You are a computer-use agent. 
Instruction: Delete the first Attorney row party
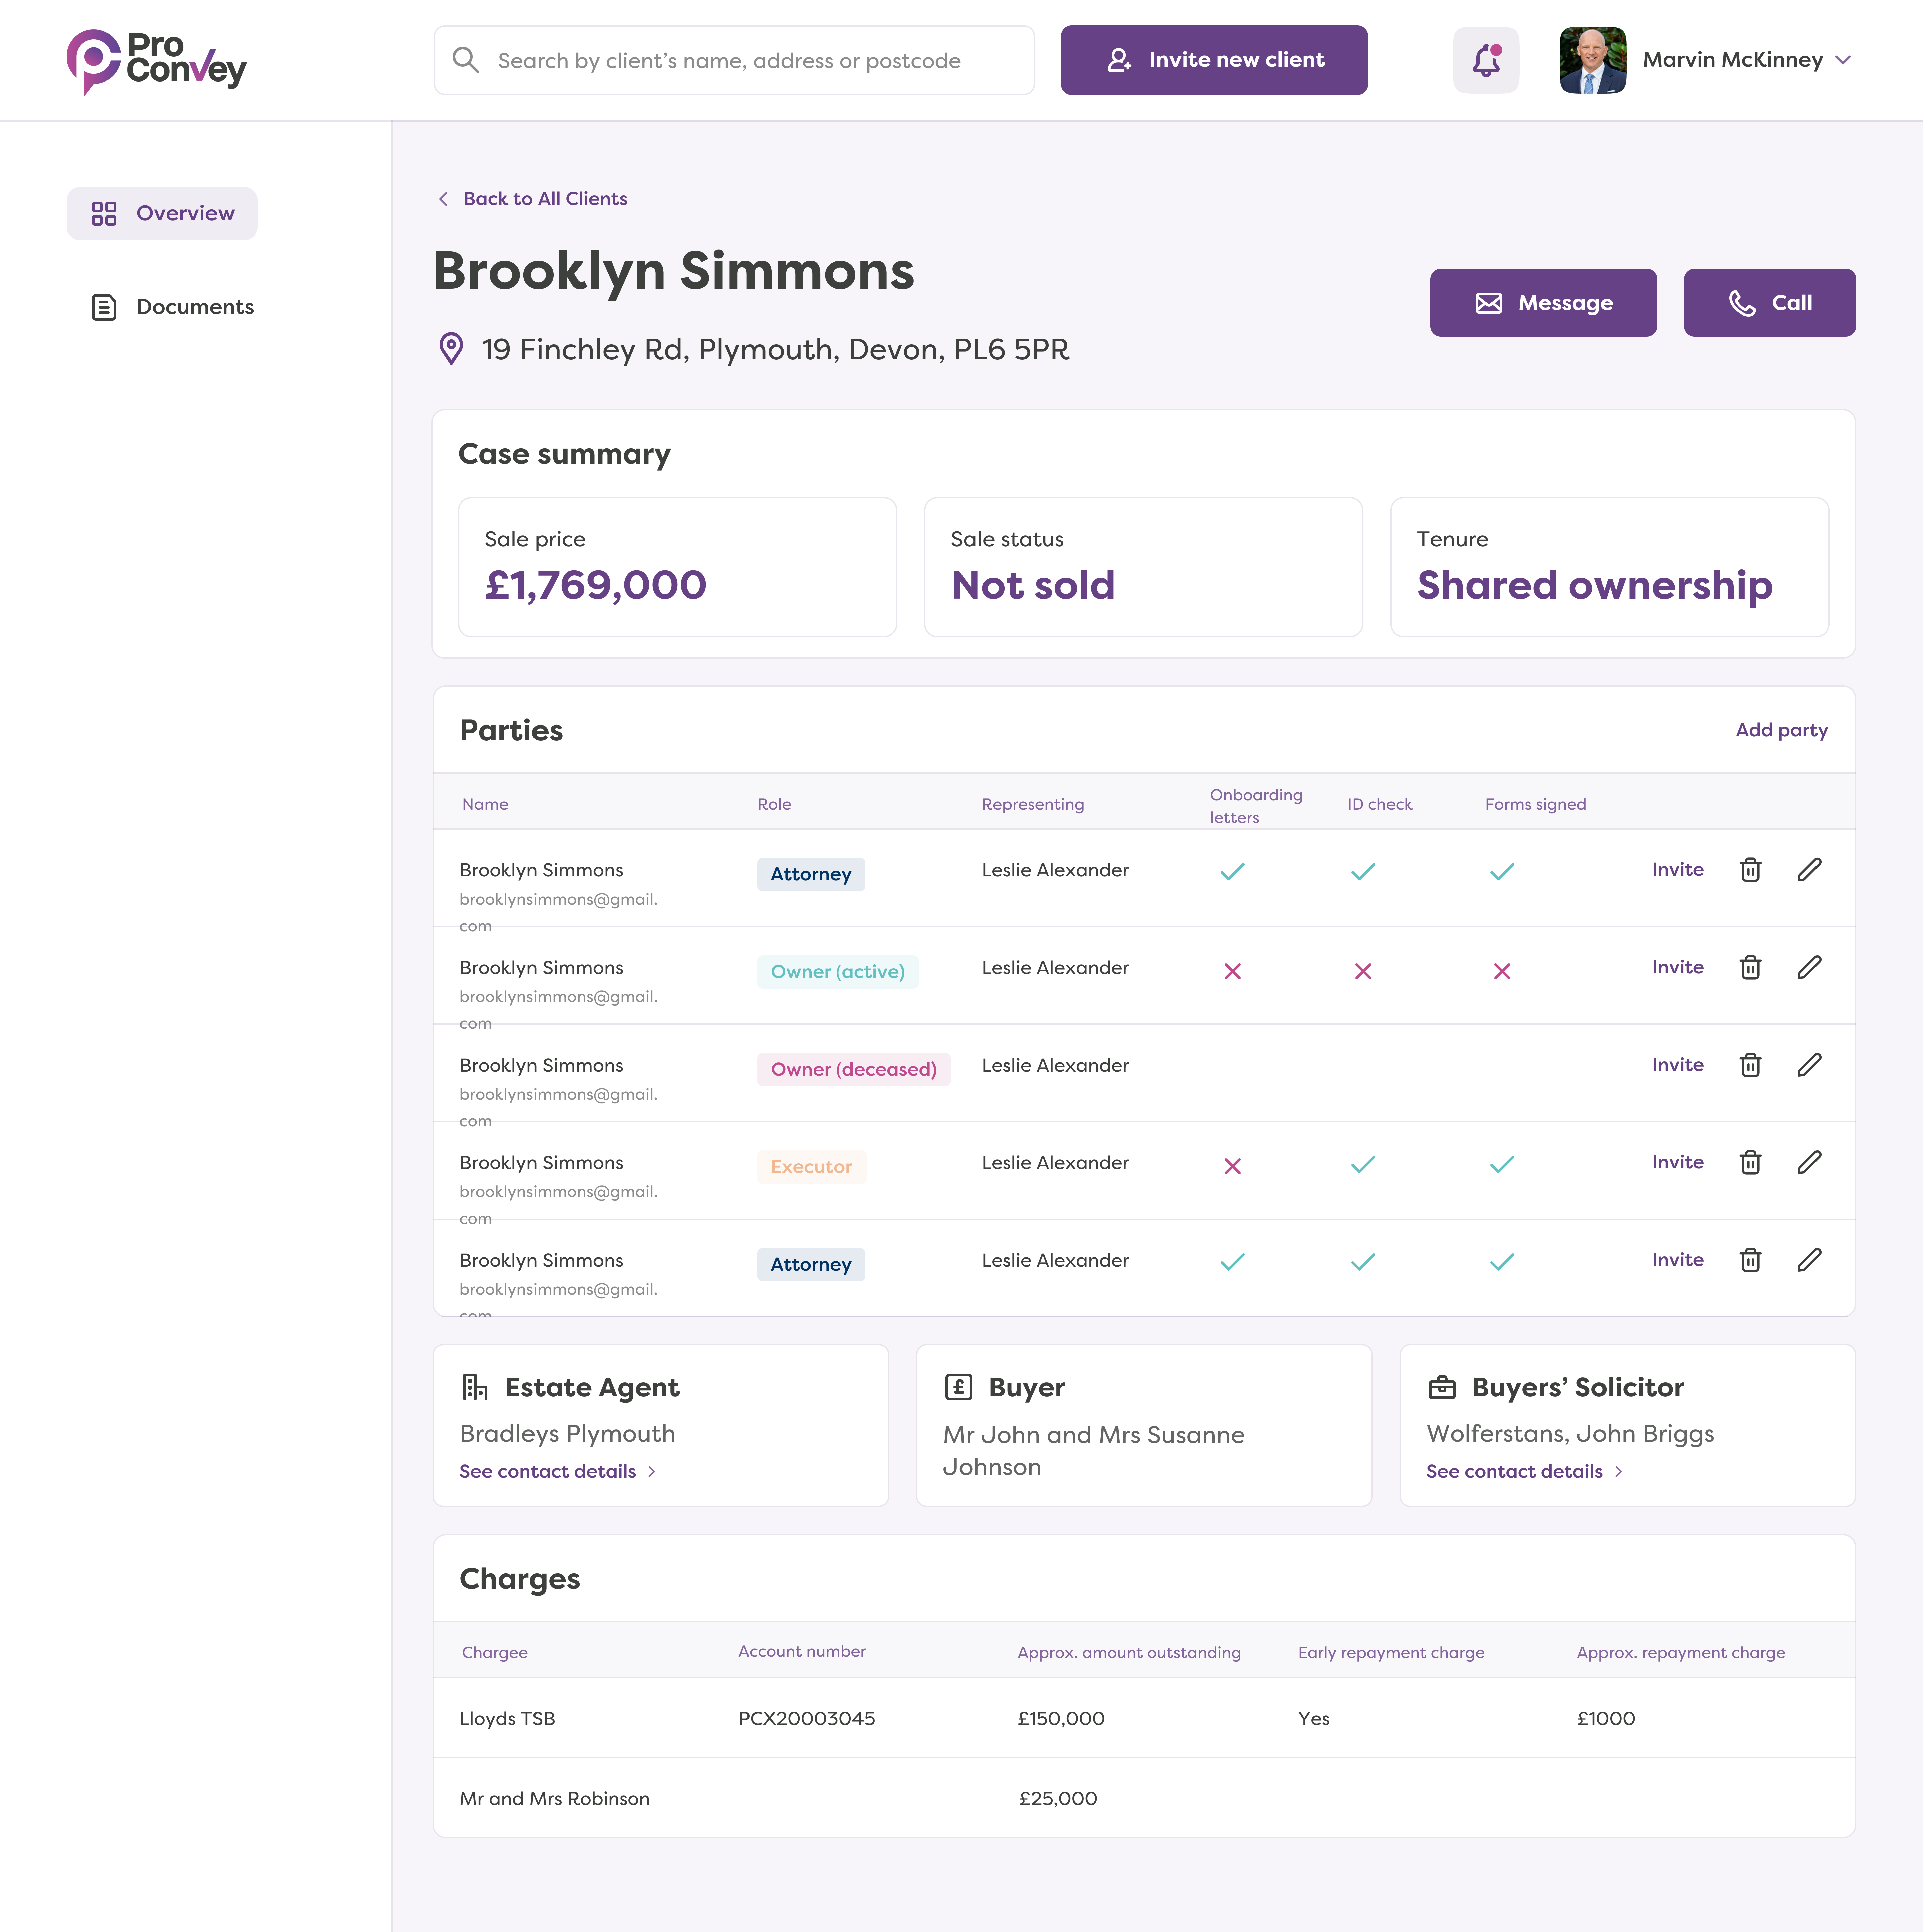coord(1750,870)
